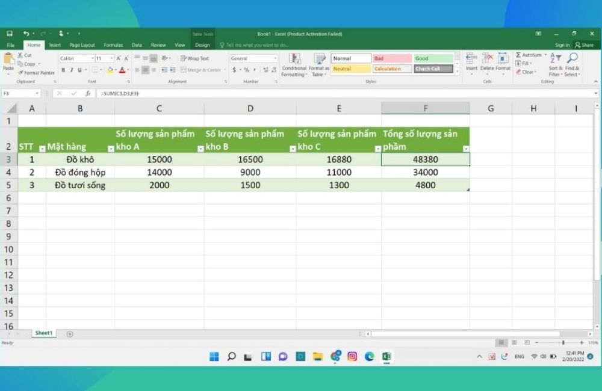Open Microsoft Edge from taskbar
The width and height of the screenshot is (602, 391).
(x=370, y=357)
